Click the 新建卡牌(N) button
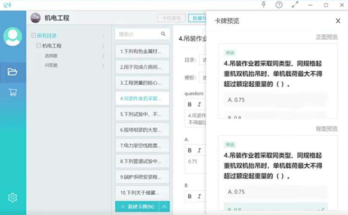 pos(137,207)
